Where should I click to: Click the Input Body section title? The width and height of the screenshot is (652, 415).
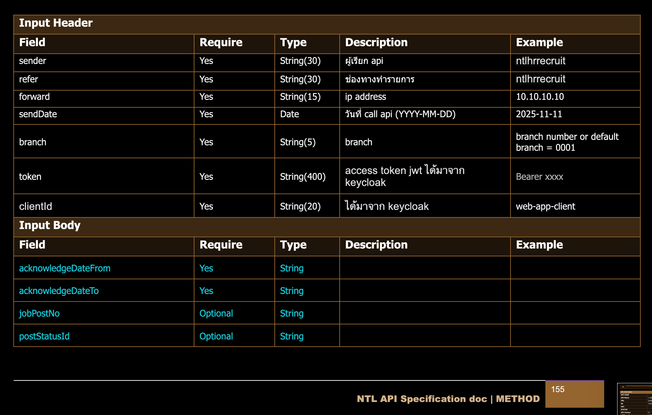point(50,225)
